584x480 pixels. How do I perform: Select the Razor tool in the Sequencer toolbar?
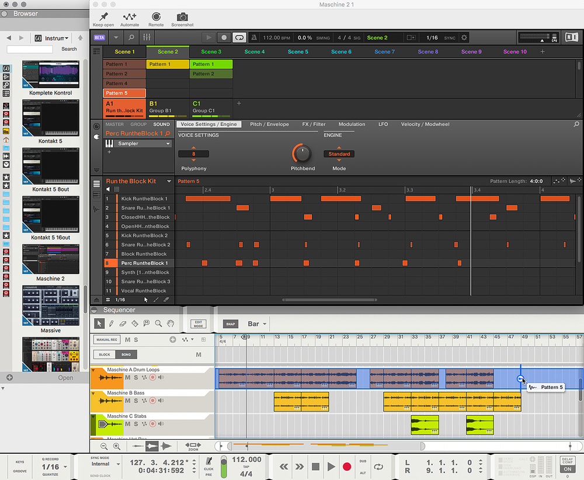pyautogui.click(x=134, y=323)
